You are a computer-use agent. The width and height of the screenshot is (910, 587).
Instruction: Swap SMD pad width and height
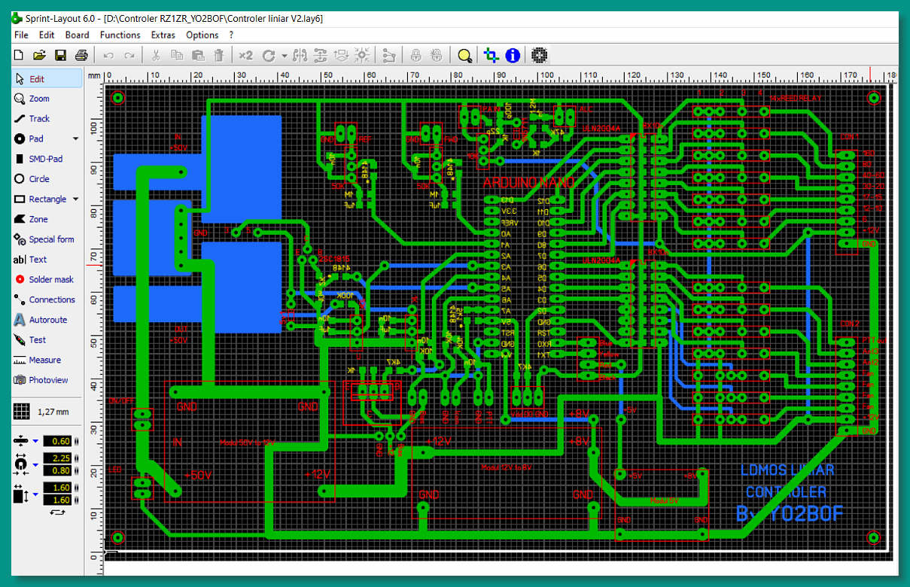pyautogui.click(x=57, y=512)
